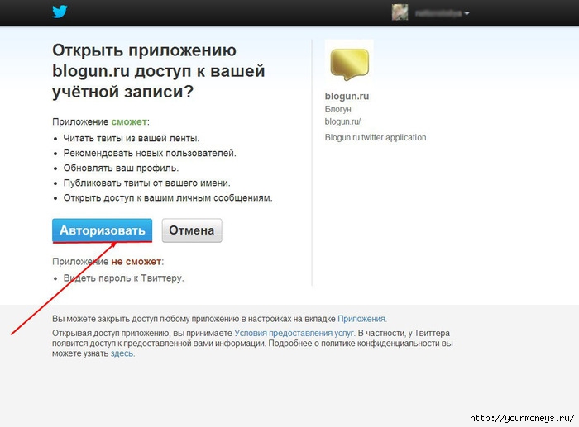Viewport: 579px width, 427px height.
Task: Click text 'Публиковать твиты от вашего имени.'
Action: click(146, 183)
